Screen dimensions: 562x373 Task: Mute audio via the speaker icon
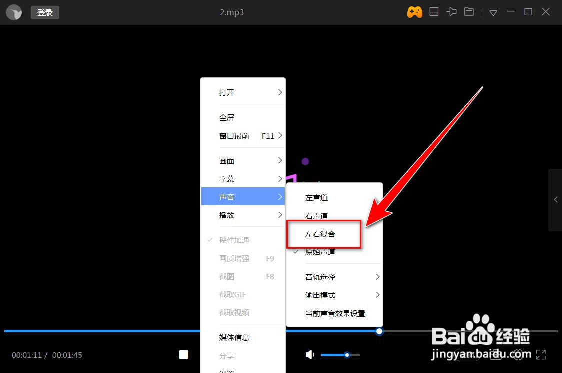(310, 355)
